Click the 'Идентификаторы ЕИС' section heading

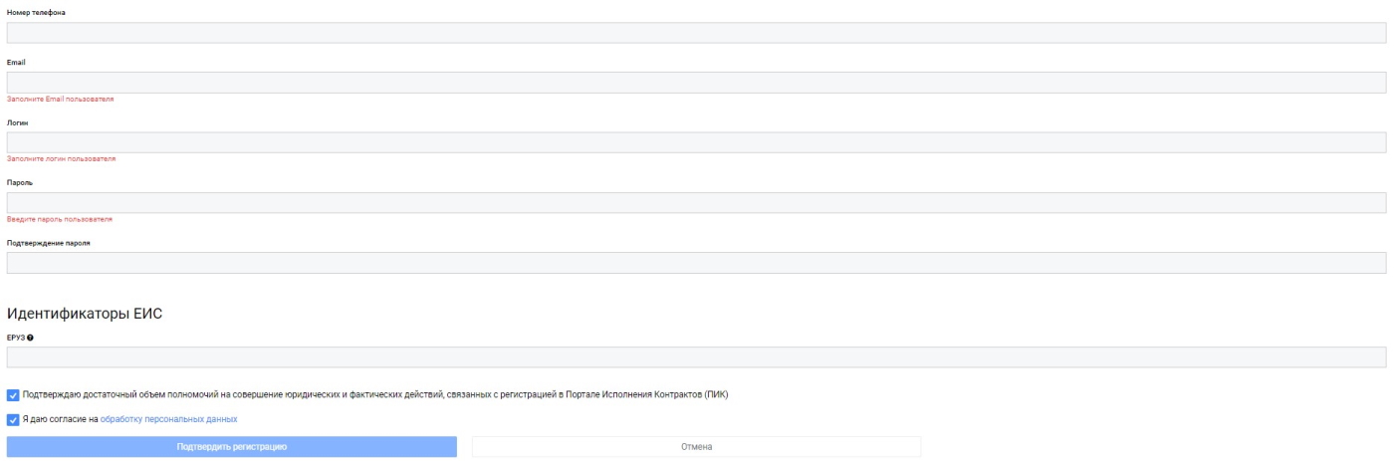(85, 314)
